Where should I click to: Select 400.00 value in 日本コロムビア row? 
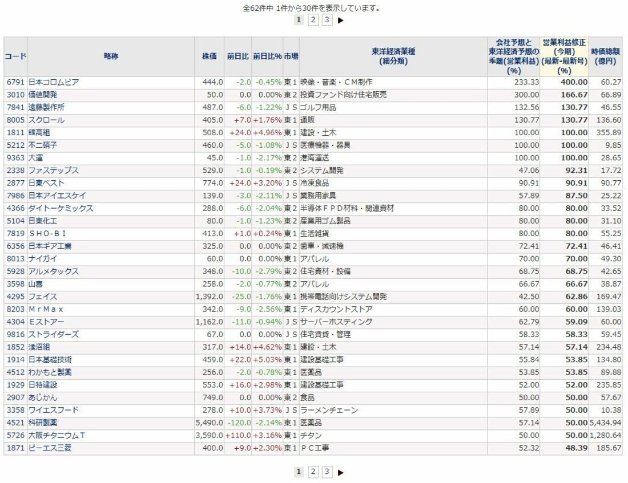(574, 83)
